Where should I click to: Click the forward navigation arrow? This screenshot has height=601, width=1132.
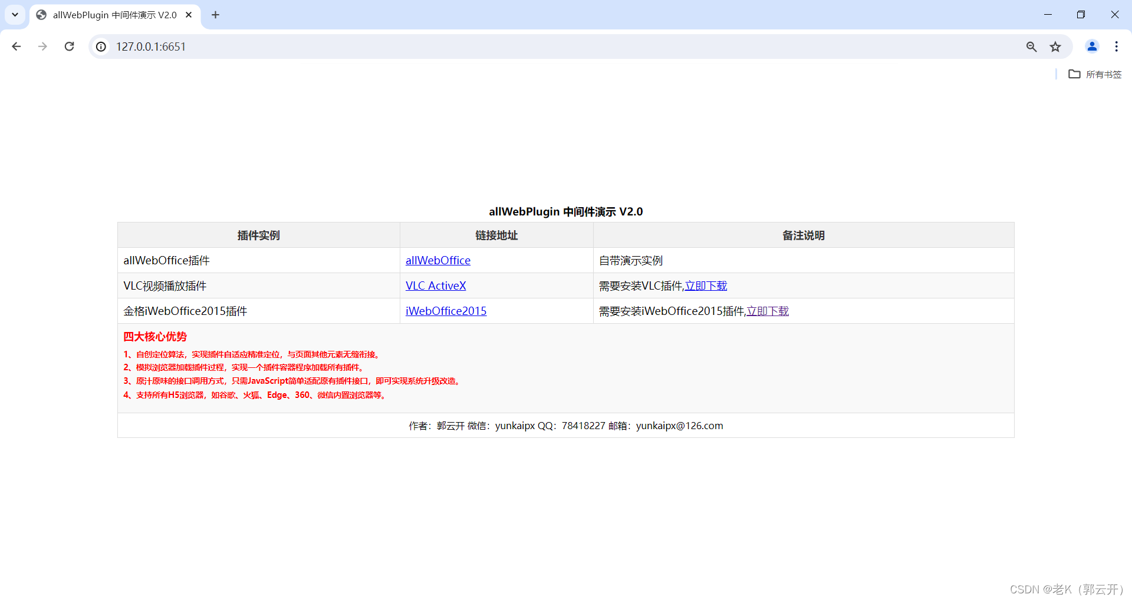[42, 47]
